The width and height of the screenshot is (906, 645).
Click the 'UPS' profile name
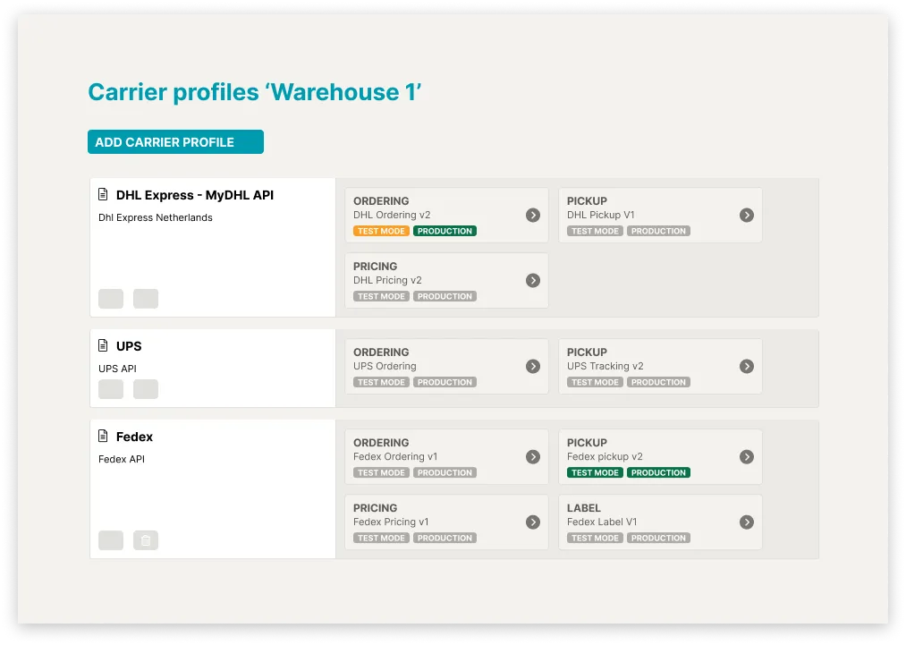point(129,346)
